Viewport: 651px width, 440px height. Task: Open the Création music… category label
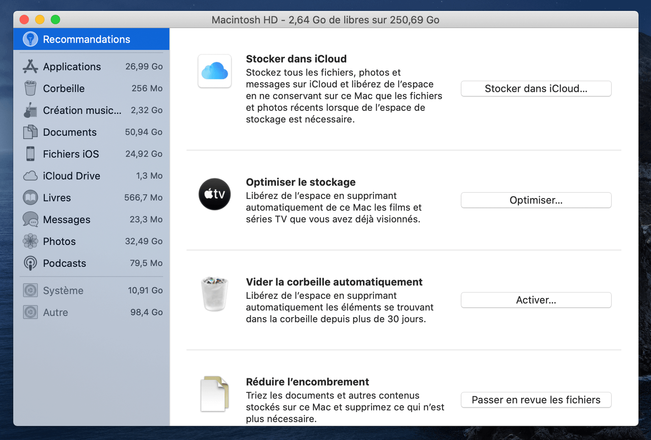[x=82, y=110]
